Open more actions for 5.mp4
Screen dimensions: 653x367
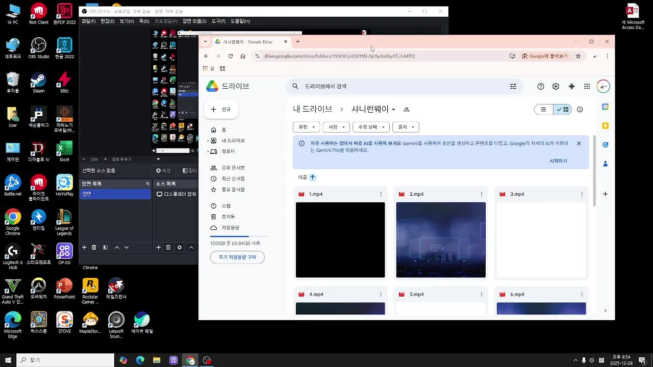(481, 294)
